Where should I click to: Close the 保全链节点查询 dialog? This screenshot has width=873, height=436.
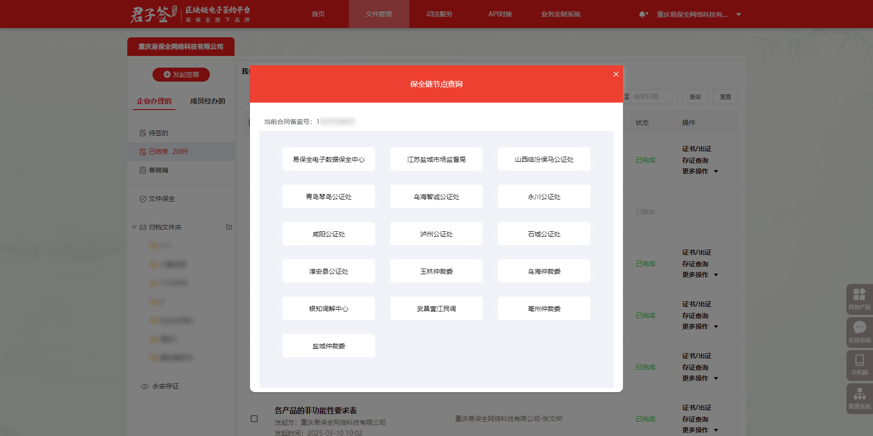pyautogui.click(x=616, y=74)
